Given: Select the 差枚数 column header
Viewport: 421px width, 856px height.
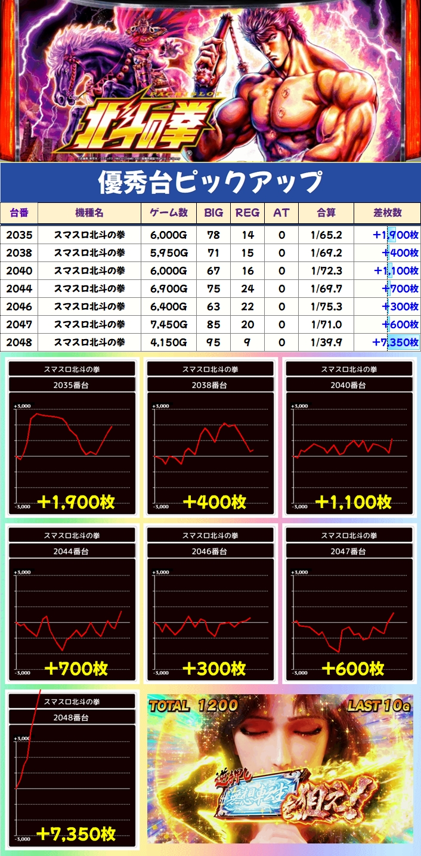Looking at the screenshot, I should click(387, 213).
